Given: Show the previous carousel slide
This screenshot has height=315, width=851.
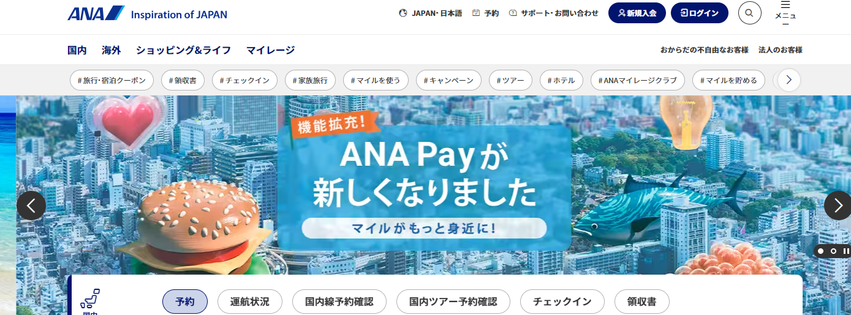Looking at the screenshot, I should (31, 206).
